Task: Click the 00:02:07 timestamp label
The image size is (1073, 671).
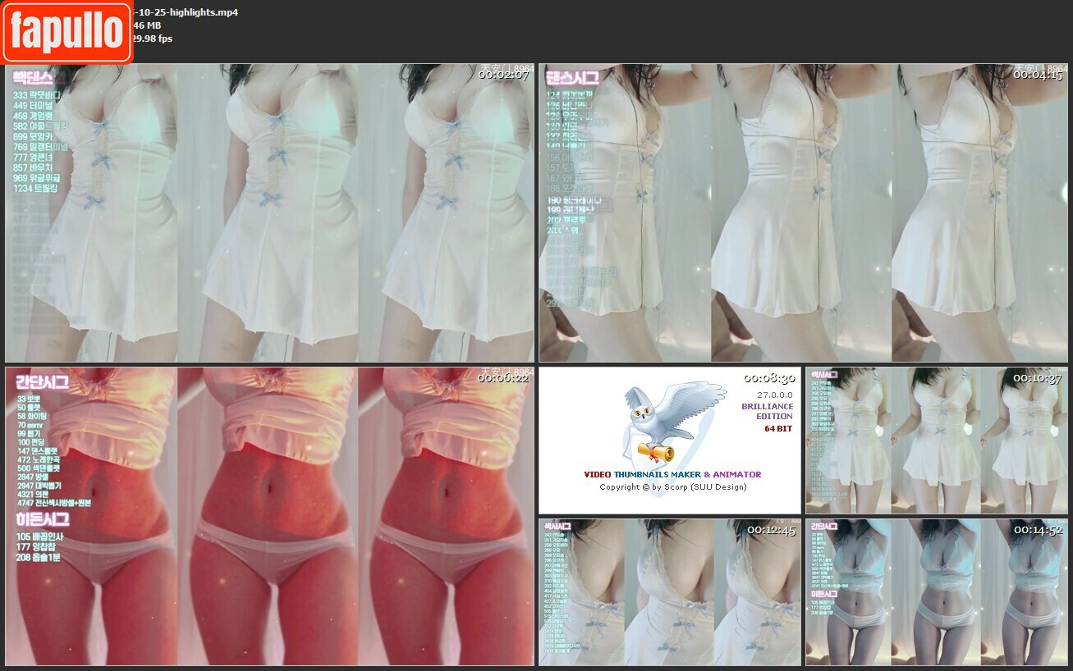Action: pyautogui.click(x=505, y=75)
